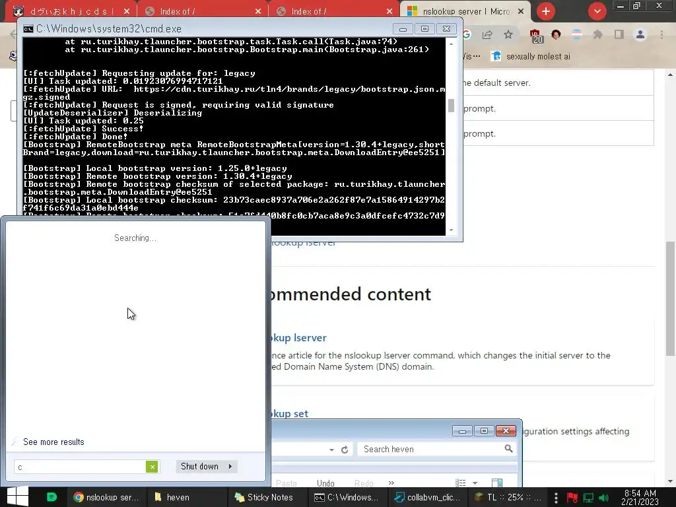Open the Chrome three-dot menu
Image resolution: width=676 pixels, height=507 pixels.
[x=661, y=34]
